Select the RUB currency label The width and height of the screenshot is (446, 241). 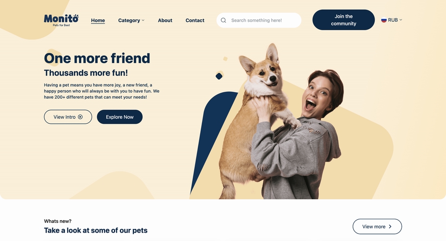[x=393, y=20]
